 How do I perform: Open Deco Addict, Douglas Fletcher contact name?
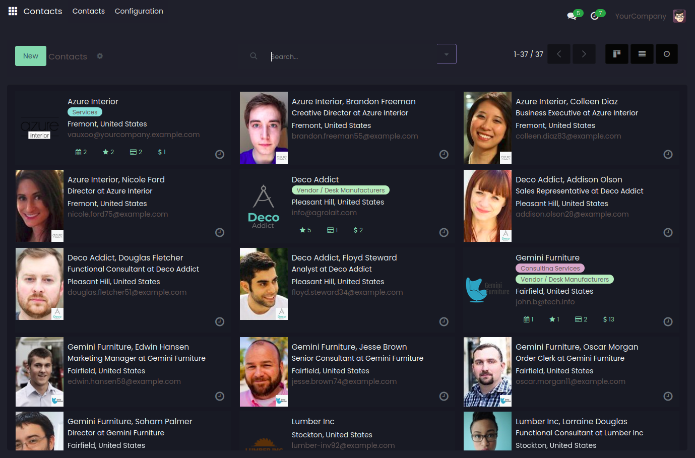(125, 257)
